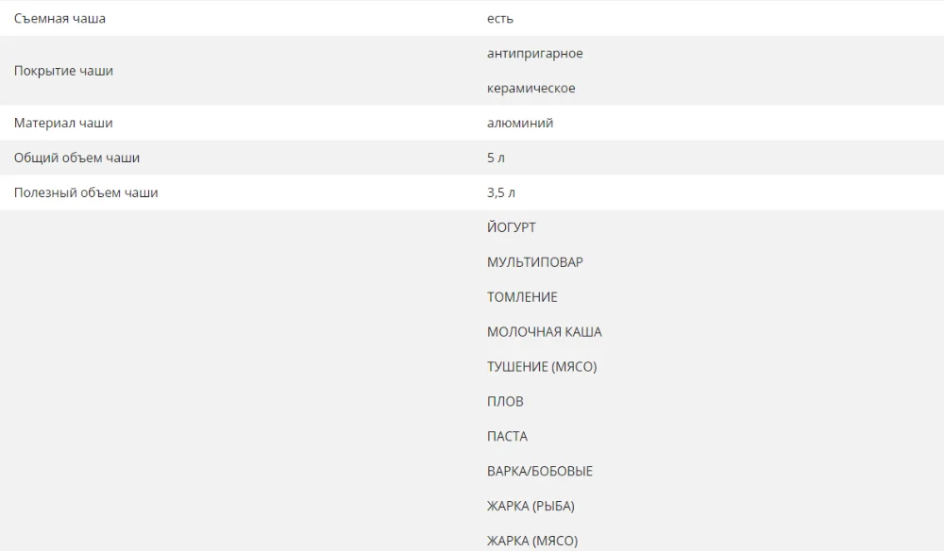Viewport: 944px width, 551px height.
Task: Click the 'ТОМЛЕНИЕ' program entry
Action: [522, 297]
